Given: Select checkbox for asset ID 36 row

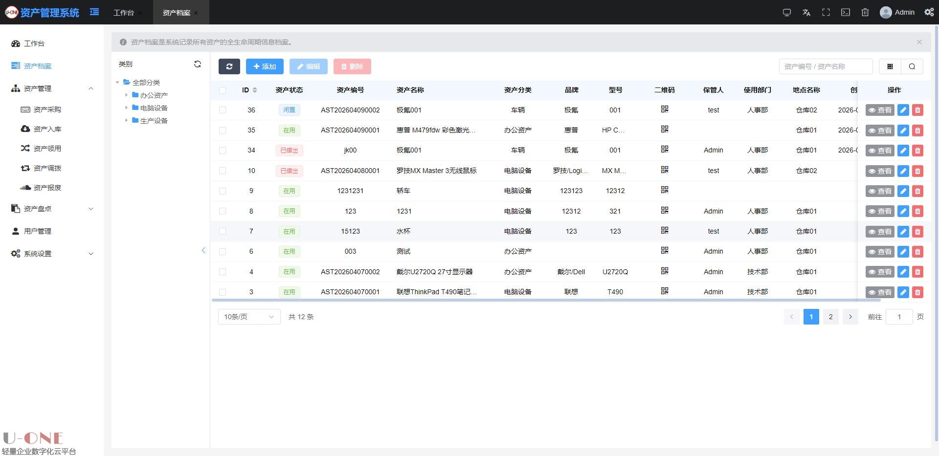Looking at the screenshot, I should (223, 110).
